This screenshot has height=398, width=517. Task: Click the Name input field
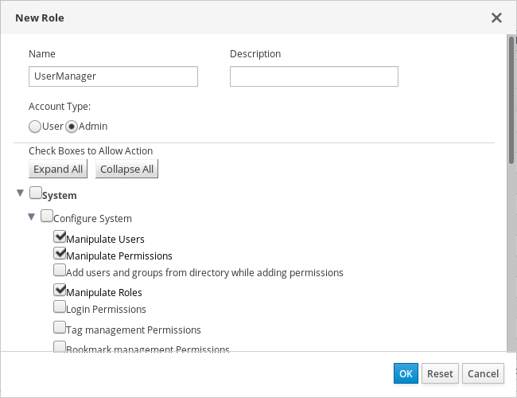[113, 76]
